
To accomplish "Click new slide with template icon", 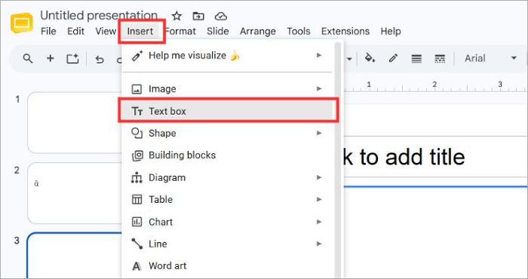I will (72, 59).
